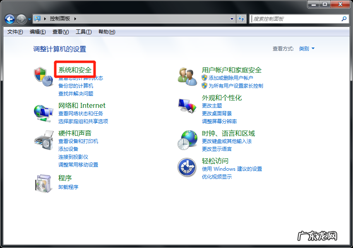Click the search magnifier icon
This screenshot has height=248, width=353.
(344, 19)
